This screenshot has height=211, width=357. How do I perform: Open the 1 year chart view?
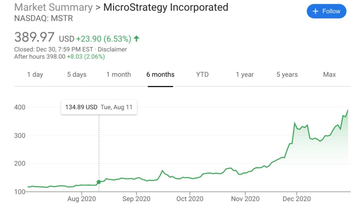[245, 74]
